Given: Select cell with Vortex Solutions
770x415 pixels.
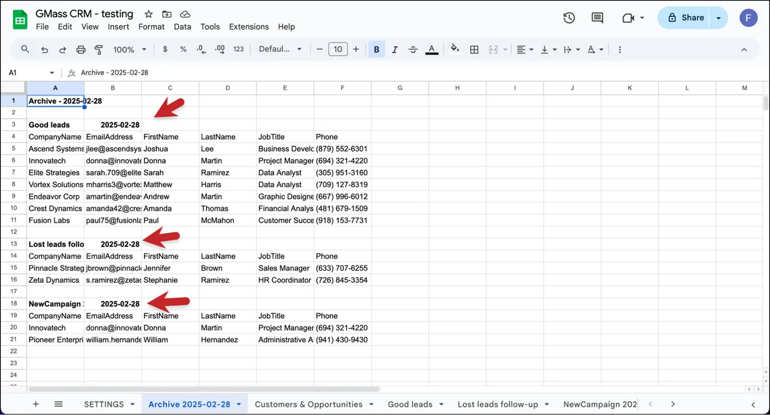Looking at the screenshot, I should (55, 185).
